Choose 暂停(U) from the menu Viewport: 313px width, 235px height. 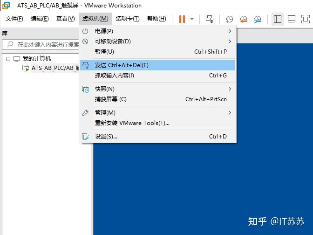157,52
